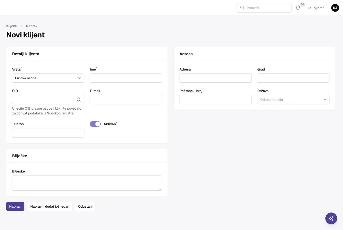Focus the Grad input field
343x230 pixels.
click(x=293, y=78)
